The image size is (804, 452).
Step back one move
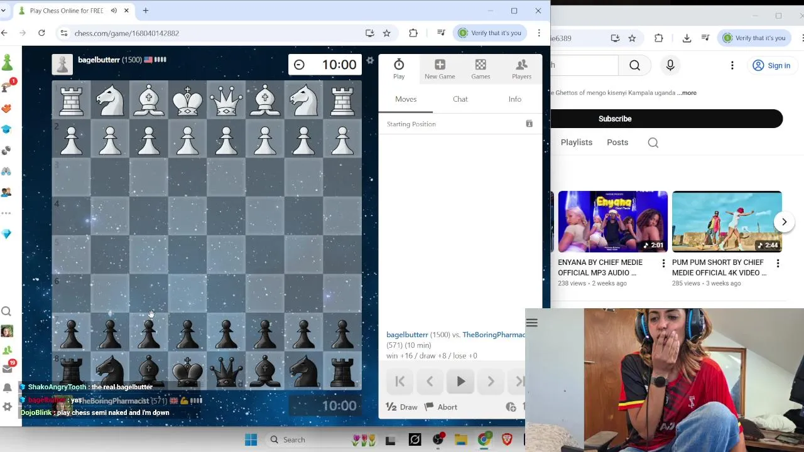tap(430, 381)
